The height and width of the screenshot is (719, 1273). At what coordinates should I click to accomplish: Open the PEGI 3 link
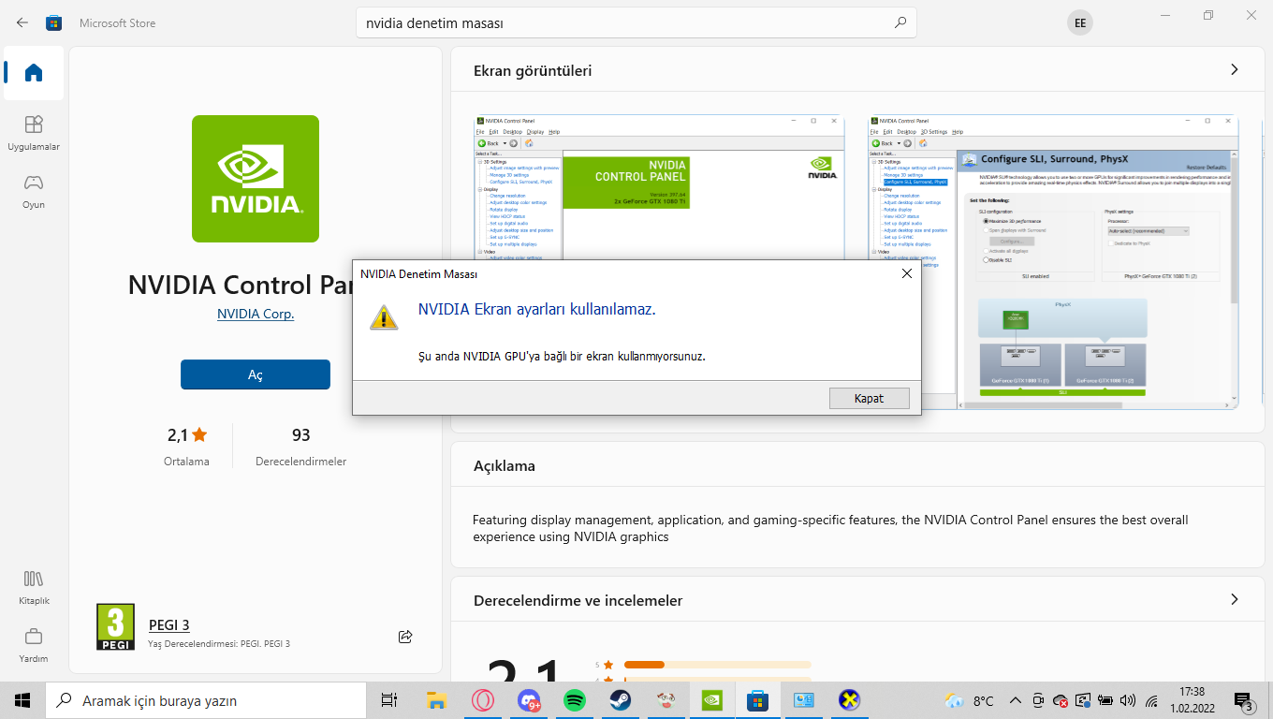[x=169, y=625]
